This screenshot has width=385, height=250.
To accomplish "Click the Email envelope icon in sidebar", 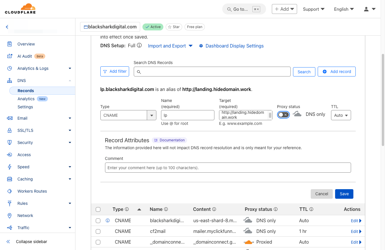I will point(10,118).
